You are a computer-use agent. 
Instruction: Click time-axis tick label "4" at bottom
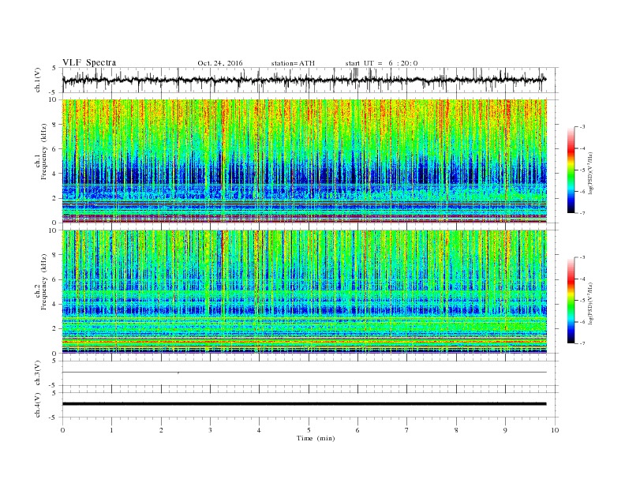[260, 430]
